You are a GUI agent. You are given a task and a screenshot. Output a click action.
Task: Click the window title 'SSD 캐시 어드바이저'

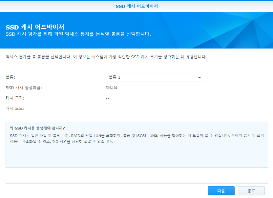tap(137, 6)
